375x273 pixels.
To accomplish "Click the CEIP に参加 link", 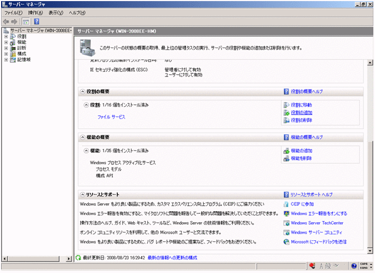I will pyautogui.click(x=302, y=204).
